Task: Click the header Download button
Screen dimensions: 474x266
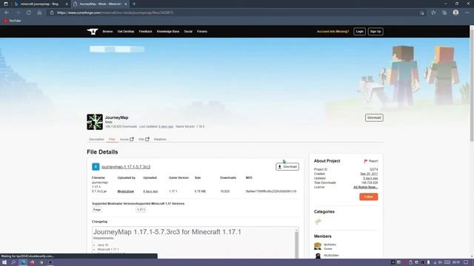Action: tap(374, 117)
